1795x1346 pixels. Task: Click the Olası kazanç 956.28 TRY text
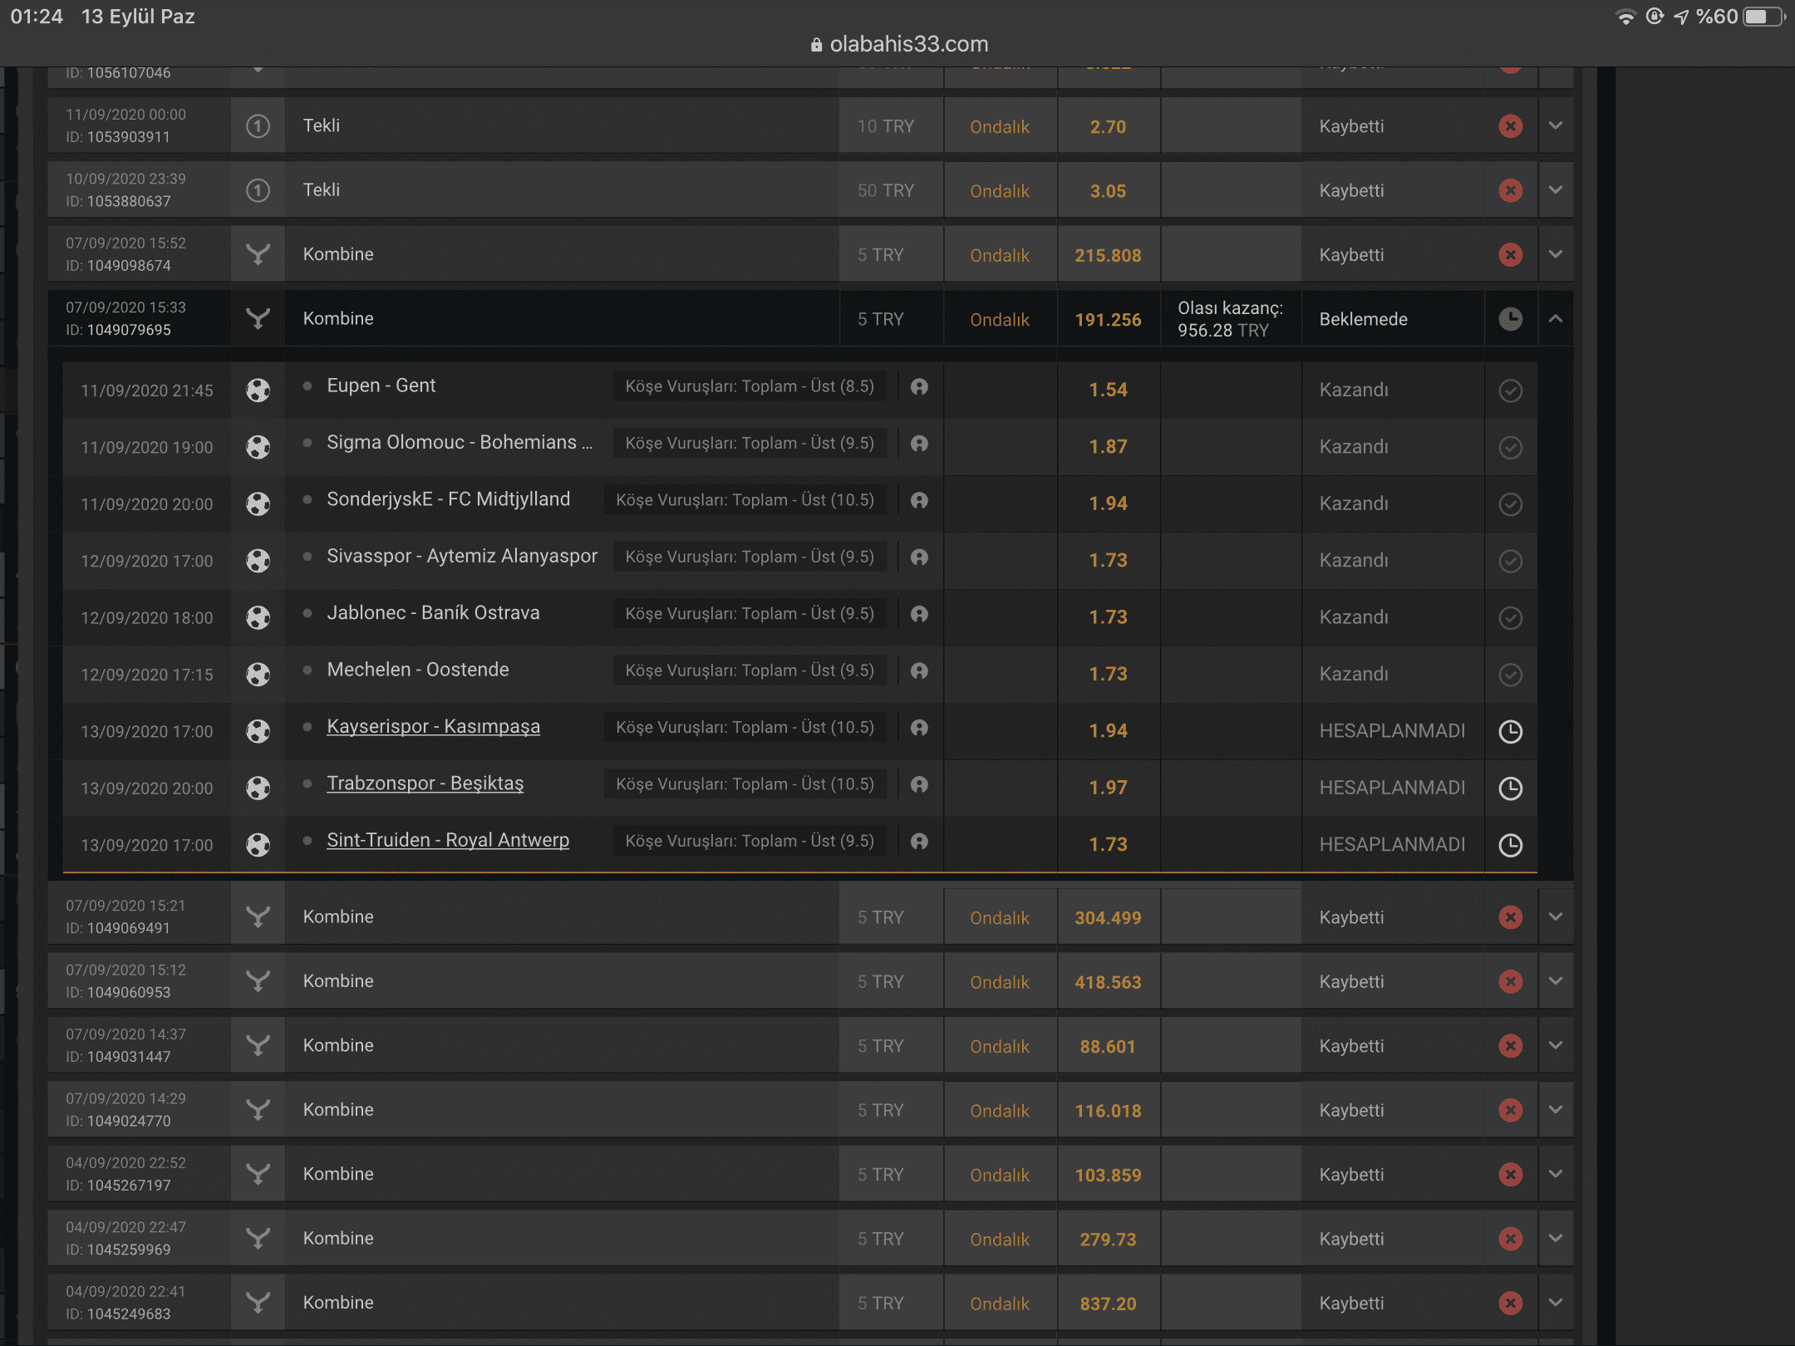[1230, 319]
